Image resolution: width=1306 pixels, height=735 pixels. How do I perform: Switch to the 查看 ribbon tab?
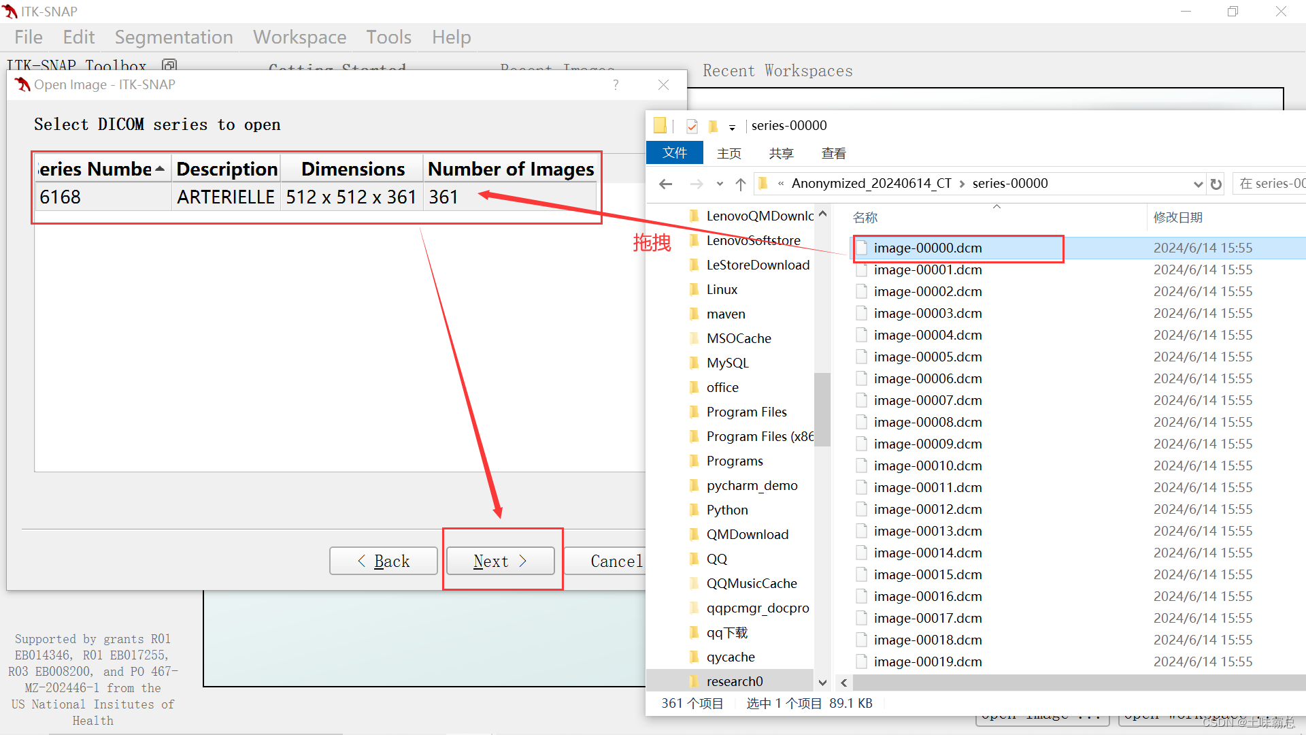click(833, 153)
